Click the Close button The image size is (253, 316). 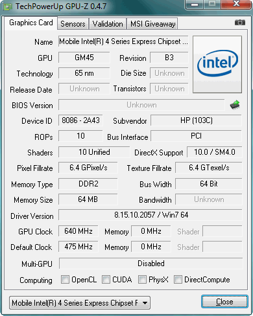[x=224, y=302]
